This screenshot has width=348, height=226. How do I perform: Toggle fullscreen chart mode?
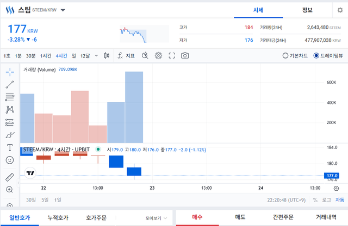point(172,55)
